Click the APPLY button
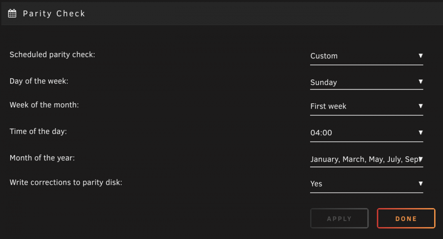Image resolution: width=443 pixels, height=239 pixels. (x=339, y=218)
